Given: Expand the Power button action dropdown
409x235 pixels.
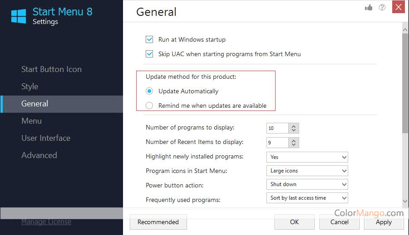Looking at the screenshot, I should (306, 184).
